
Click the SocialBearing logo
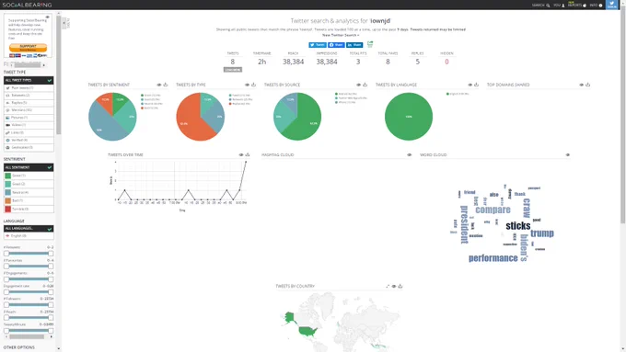click(27, 5)
